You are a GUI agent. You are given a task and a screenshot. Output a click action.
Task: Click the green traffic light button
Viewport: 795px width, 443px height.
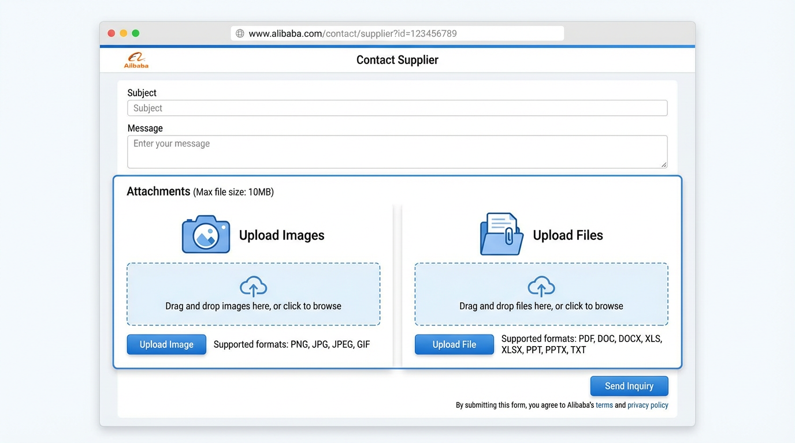(x=136, y=33)
